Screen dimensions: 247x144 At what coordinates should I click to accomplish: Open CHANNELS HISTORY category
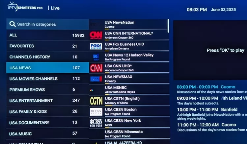(x=47, y=57)
